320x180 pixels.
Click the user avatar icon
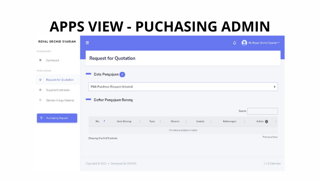244,43
